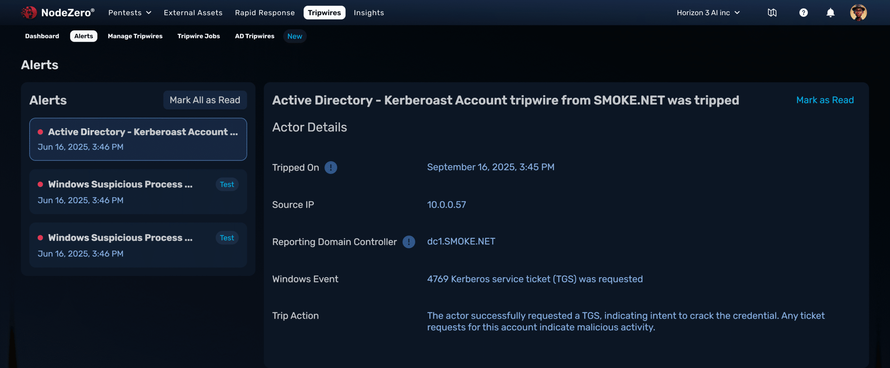Click the Tripped On info icon

331,167
